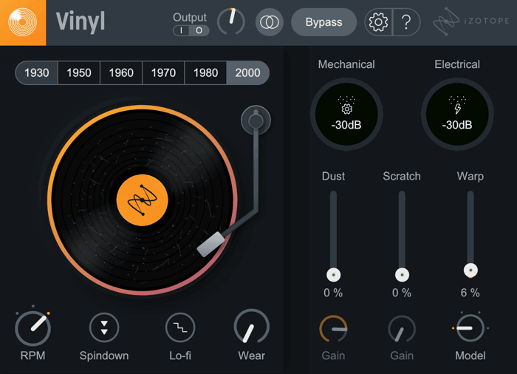Click the Warp 6 % value
Screen dimensions: 517x374
point(470,293)
